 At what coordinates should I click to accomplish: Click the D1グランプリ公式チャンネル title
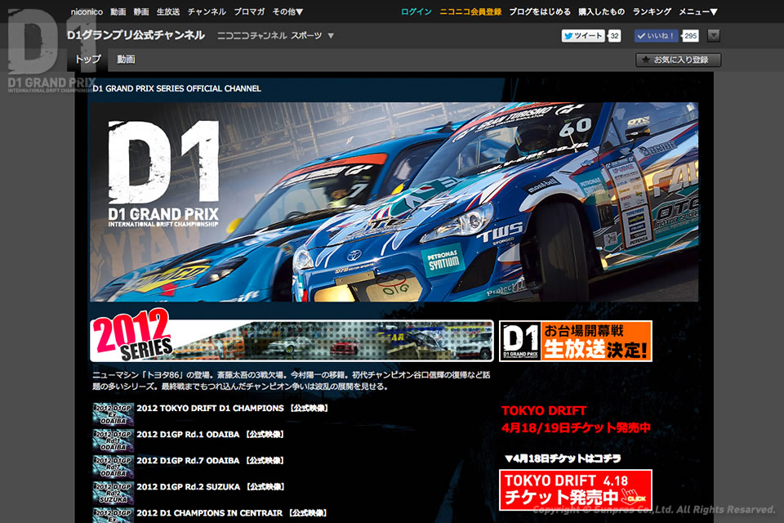pyautogui.click(x=136, y=35)
